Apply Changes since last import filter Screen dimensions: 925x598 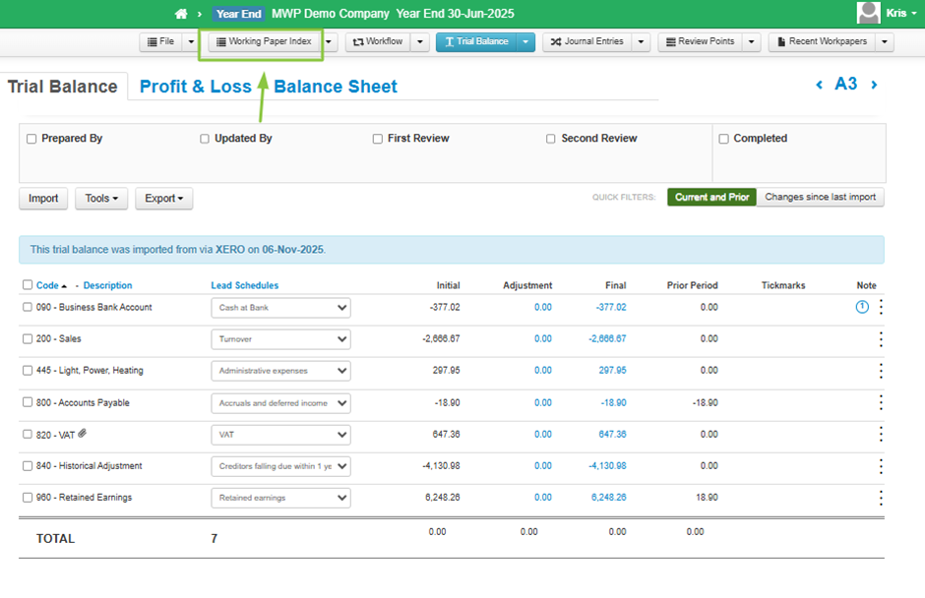coord(820,198)
